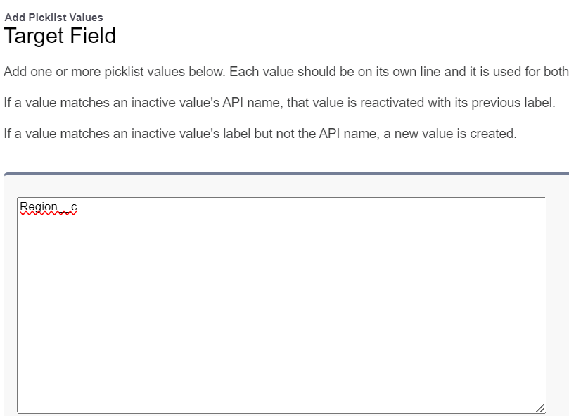Click the word 'Picklist' in the small title
569x416 pixels.
(46, 17)
